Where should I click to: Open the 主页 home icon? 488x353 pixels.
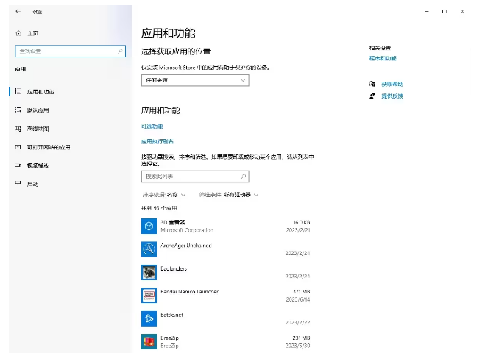[18, 33]
